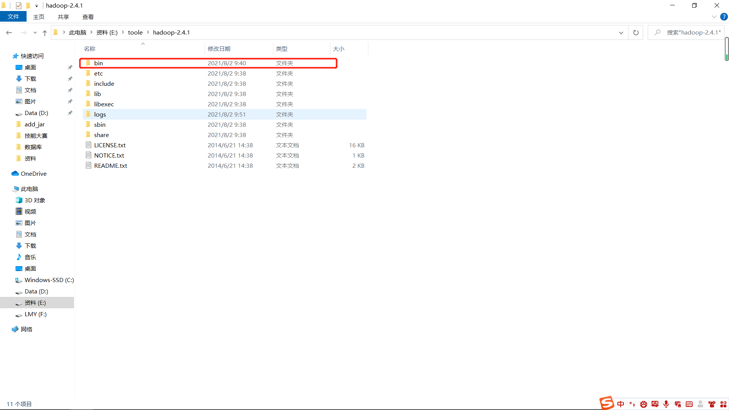Open the 文件 menu tab
The height and width of the screenshot is (410, 729).
pyautogui.click(x=13, y=17)
